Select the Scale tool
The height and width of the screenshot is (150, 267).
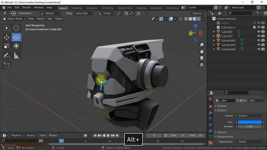pyautogui.click(x=7, y=46)
